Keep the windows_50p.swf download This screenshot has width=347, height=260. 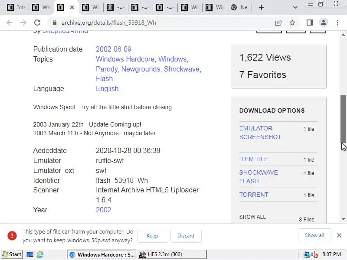point(153,236)
